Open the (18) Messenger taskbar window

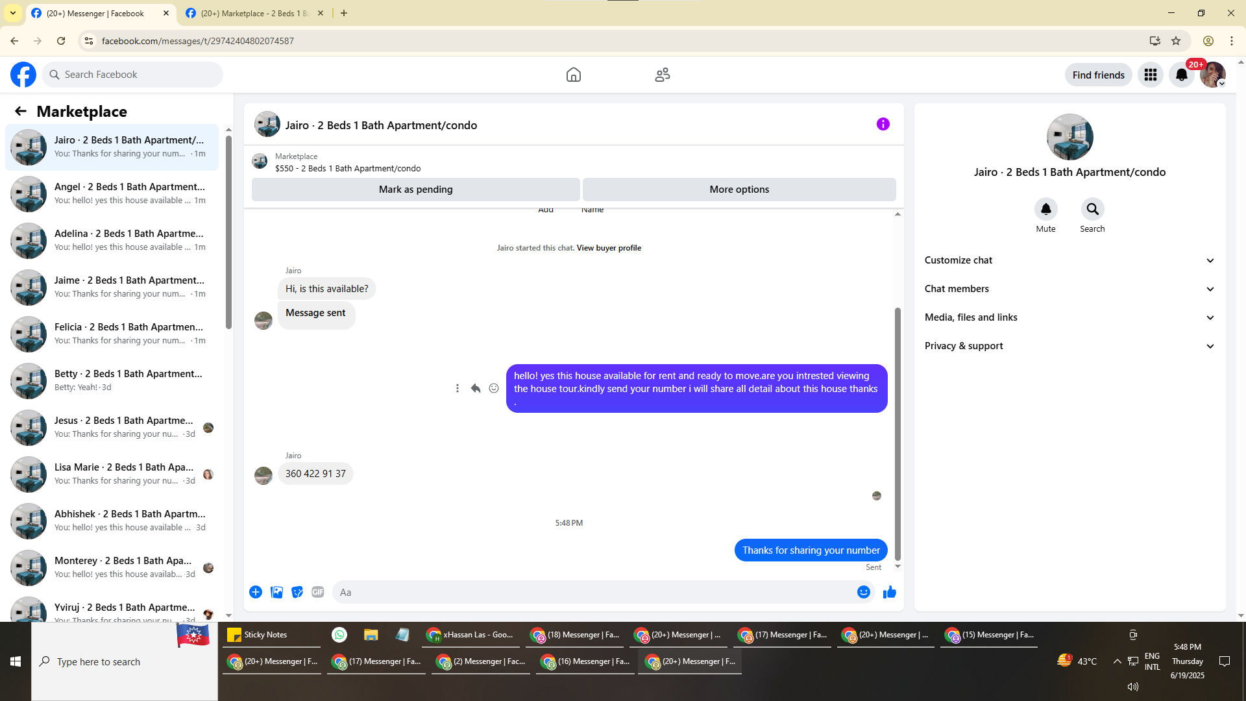575,635
